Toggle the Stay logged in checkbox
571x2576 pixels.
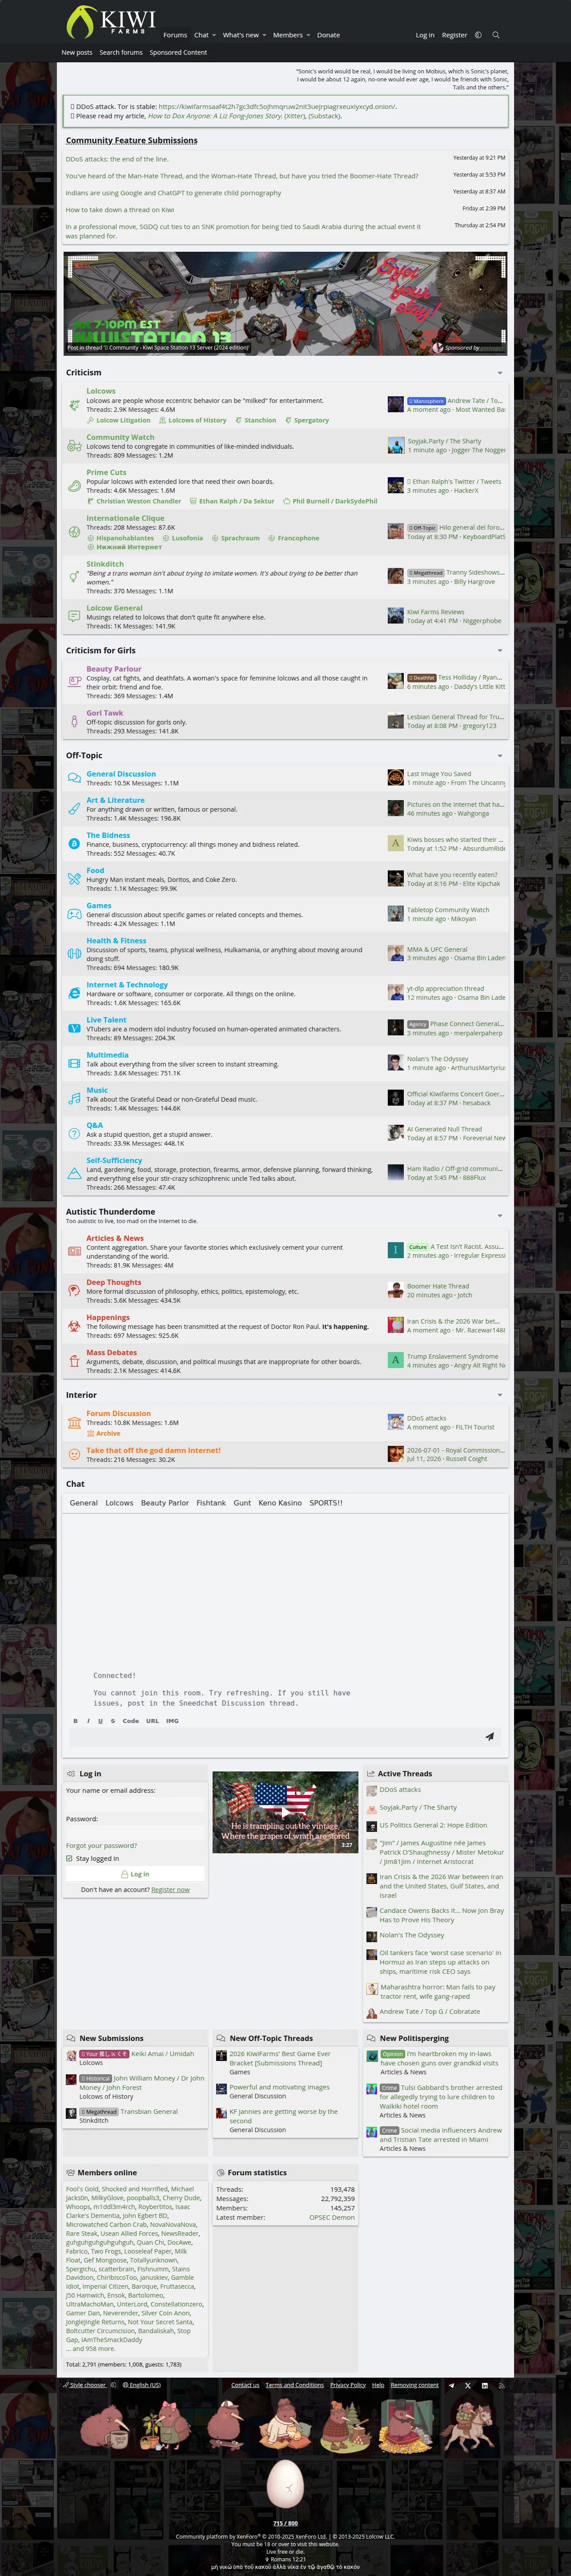coord(69,1858)
